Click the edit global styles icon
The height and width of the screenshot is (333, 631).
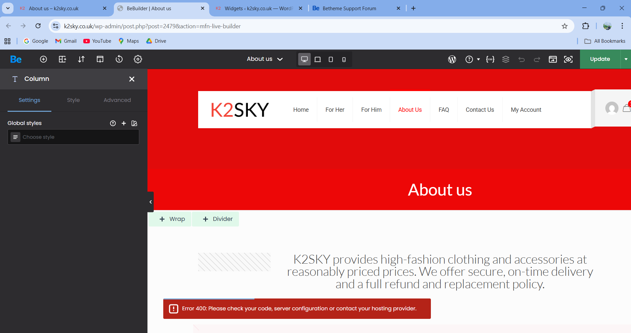(x=134, y=123)
